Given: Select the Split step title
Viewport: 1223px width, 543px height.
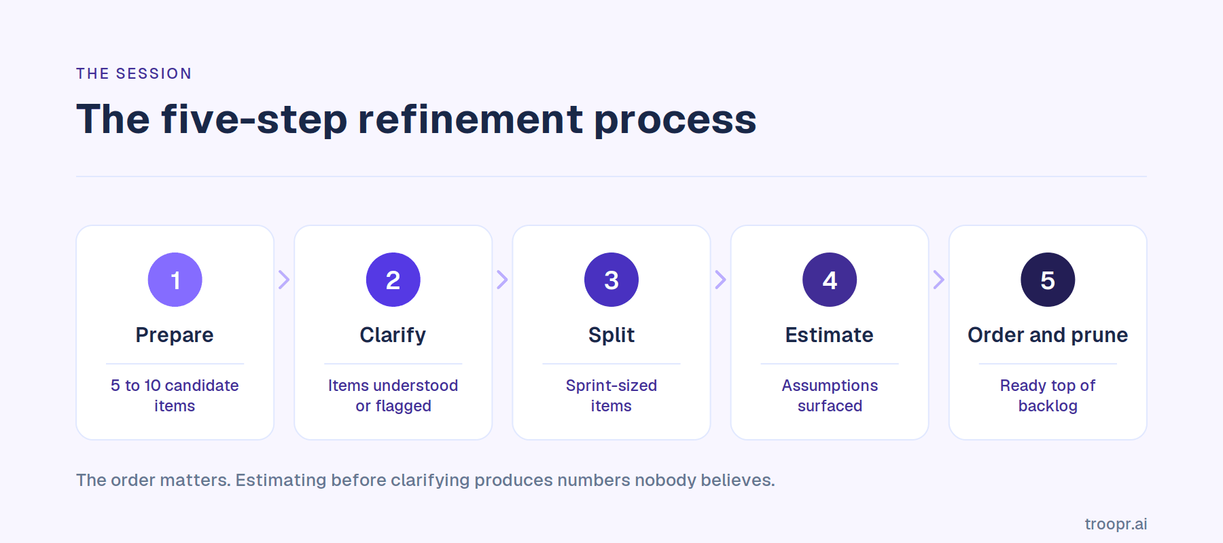Looking at the screenshot, I should pyautogui.click(x=611, y=335).
